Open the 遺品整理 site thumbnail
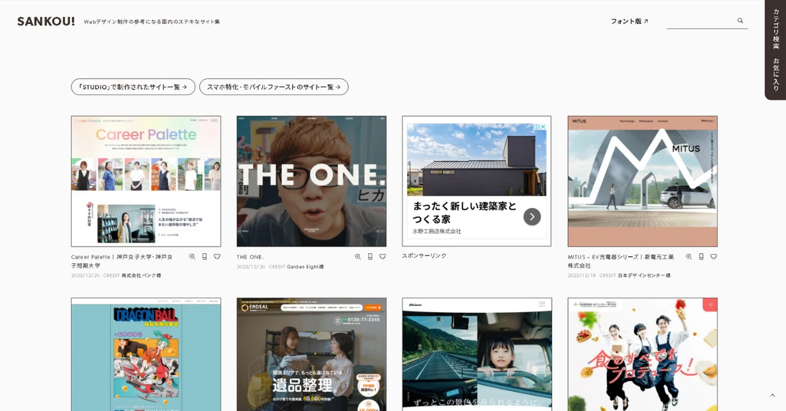Viewport: 786px width, 411px height. (x=312, y=355)
